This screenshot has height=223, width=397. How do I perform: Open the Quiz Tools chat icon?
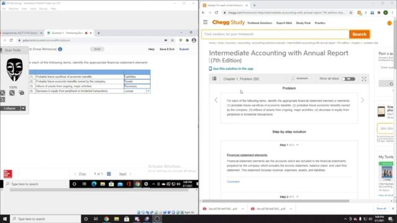point(22,93)
